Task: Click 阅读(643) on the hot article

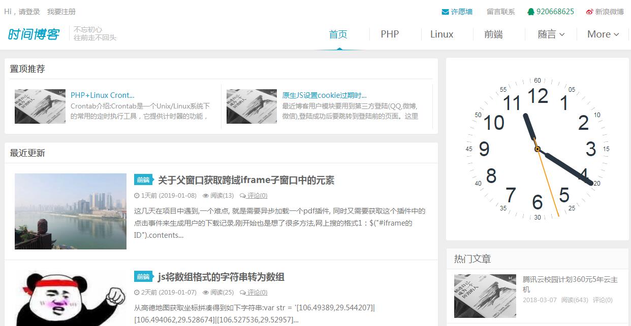Action: click(575, 300)
